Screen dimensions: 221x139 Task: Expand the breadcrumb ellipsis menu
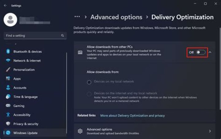77,17
